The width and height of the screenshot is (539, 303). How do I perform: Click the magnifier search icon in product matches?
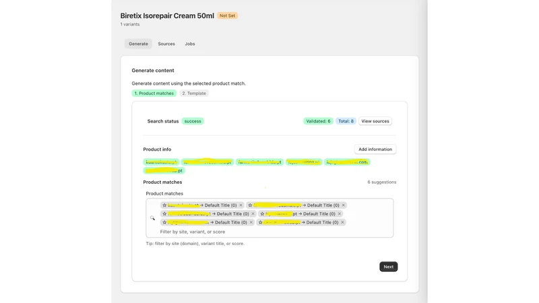(152, 217)
